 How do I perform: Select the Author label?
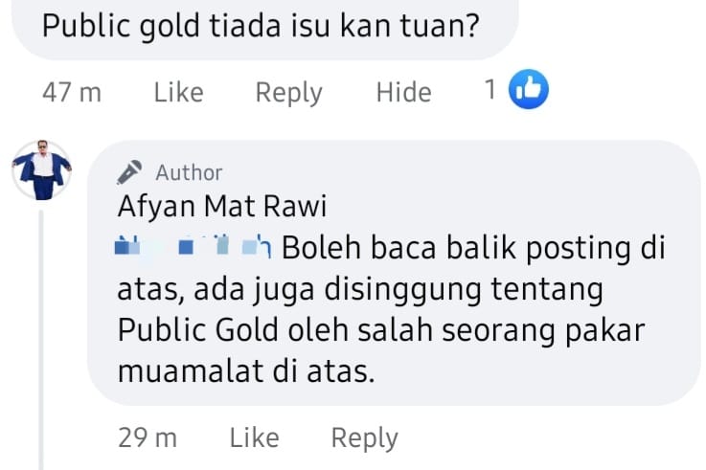tap(189, 172)
